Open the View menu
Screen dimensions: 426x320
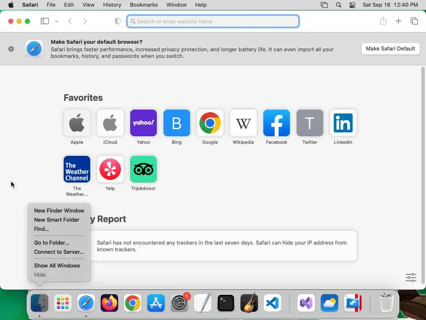[88, 5]
